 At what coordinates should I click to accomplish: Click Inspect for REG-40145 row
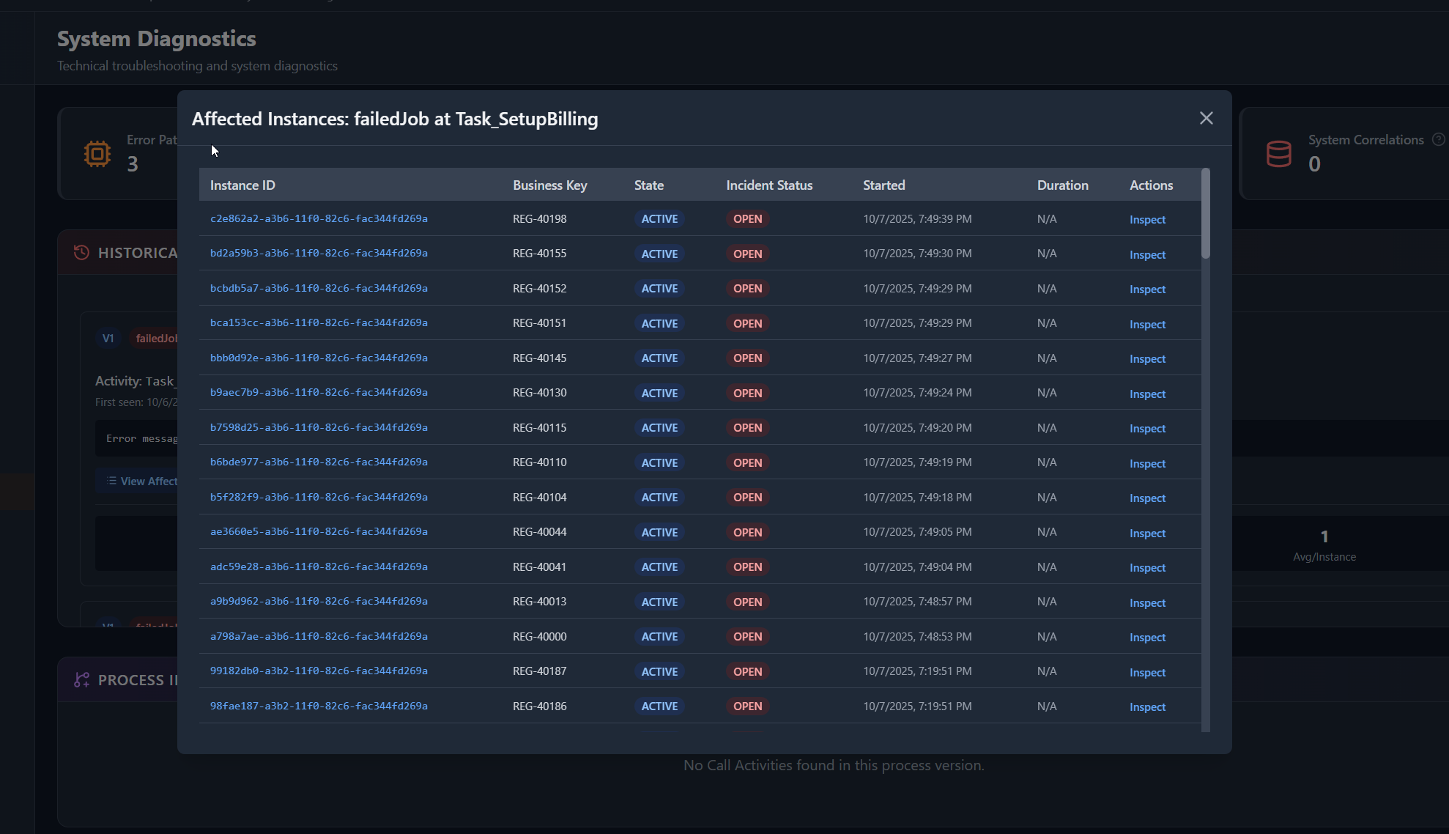[x=1146, y=358]
